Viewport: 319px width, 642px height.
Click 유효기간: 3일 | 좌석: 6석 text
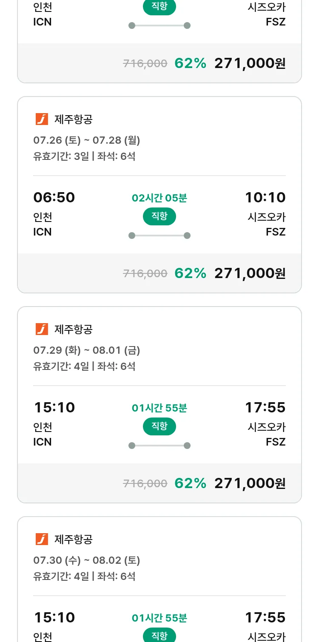[x=84, y=156]
